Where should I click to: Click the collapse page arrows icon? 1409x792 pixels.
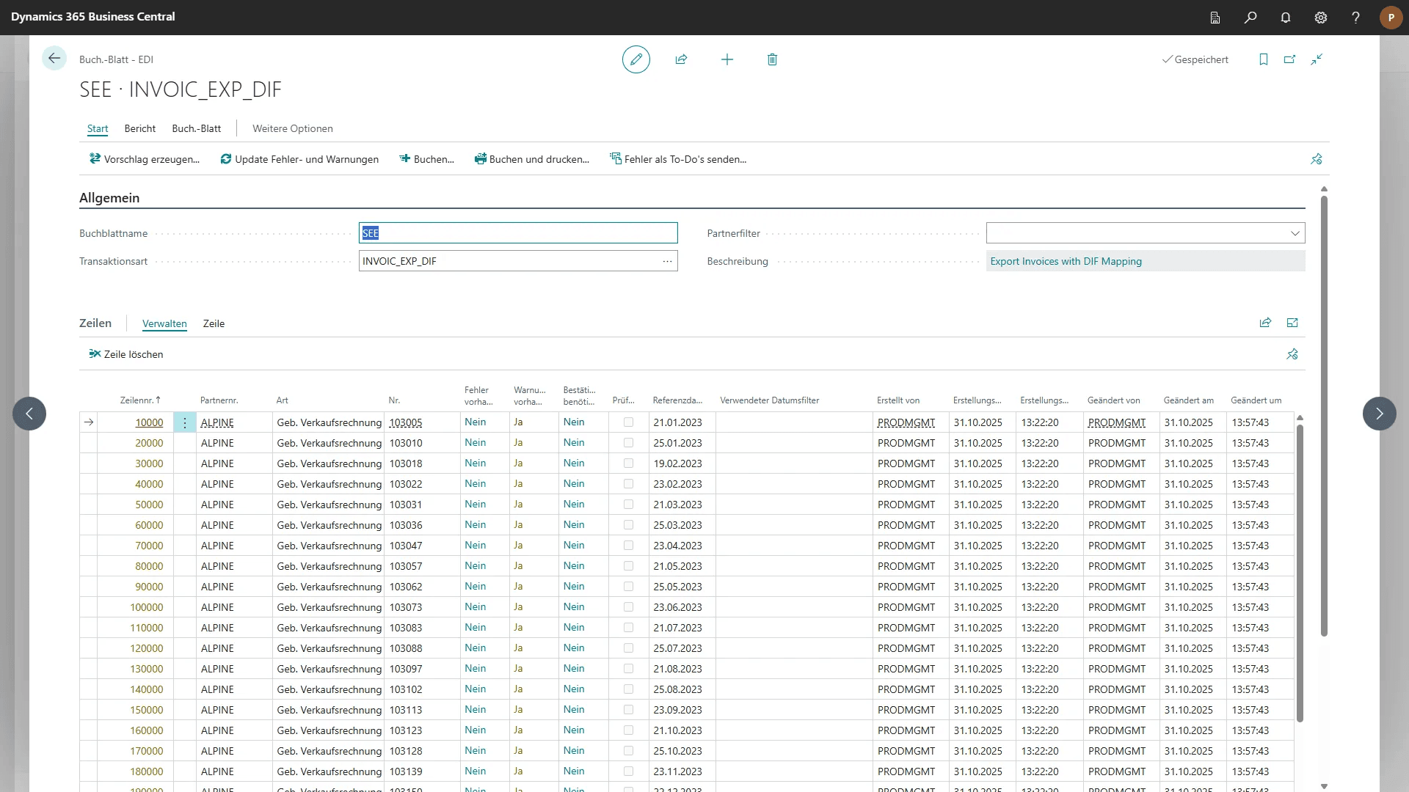pos(1317,59)
